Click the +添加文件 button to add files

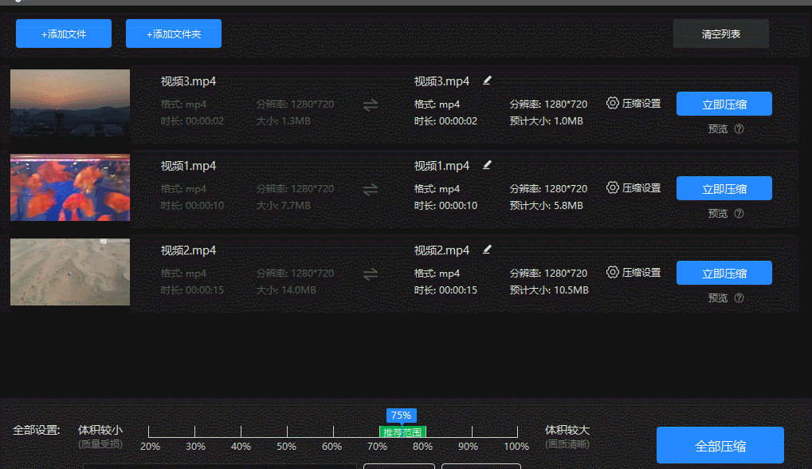click(63, 33)
